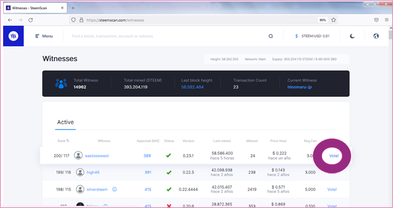
Task: Open the language globe icon
Action: click(x=376, y=36)
